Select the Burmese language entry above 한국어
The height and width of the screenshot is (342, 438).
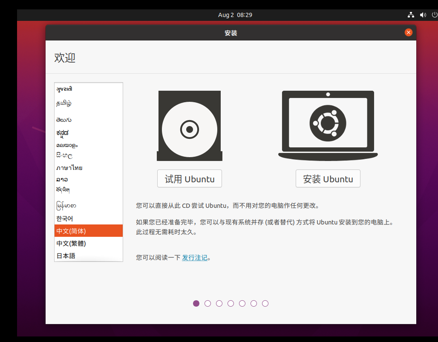tap(89, 206)
